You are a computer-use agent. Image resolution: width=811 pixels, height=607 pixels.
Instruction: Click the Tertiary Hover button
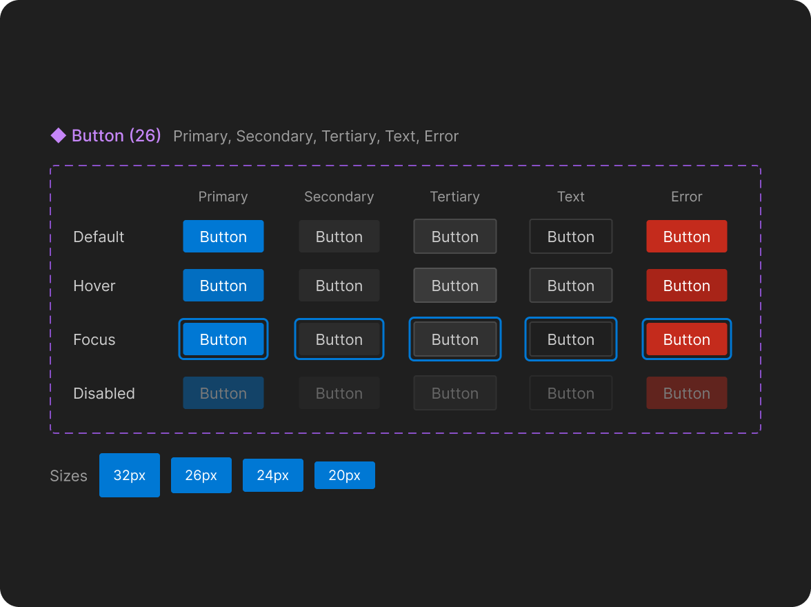(455, 285)
